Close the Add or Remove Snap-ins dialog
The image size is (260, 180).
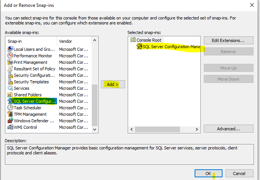coord(252,5)
